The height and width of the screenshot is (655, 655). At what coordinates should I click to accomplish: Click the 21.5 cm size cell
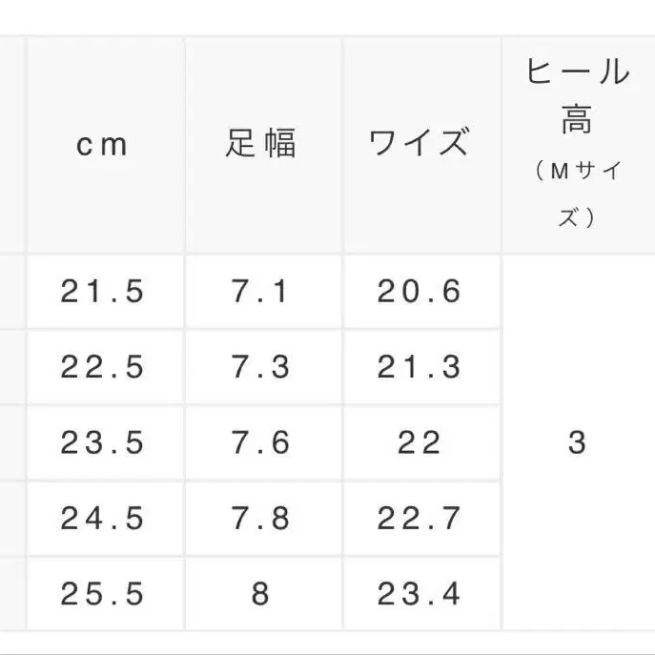click(x=103, y=291)
